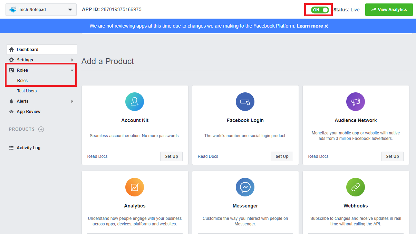Click the Audience Network megaphone icon
416x234 pixels.
click(356, 102)
